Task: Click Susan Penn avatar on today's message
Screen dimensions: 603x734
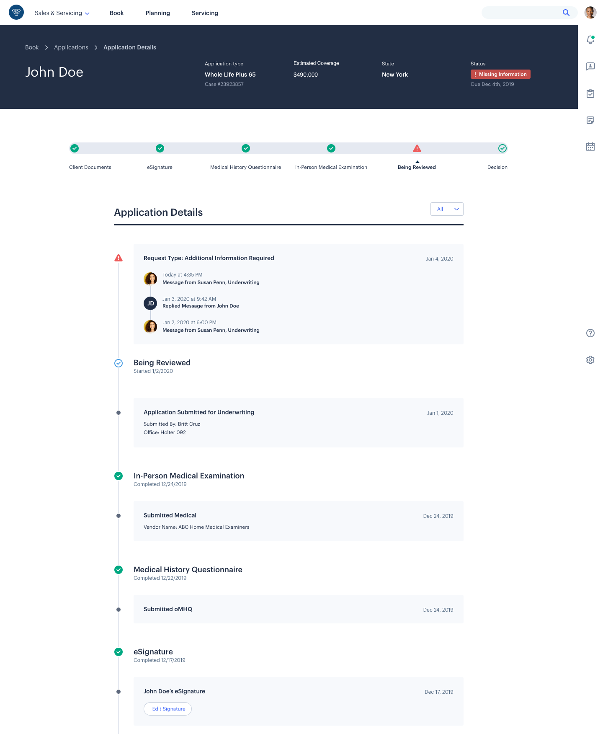Action: pos(150,279)
